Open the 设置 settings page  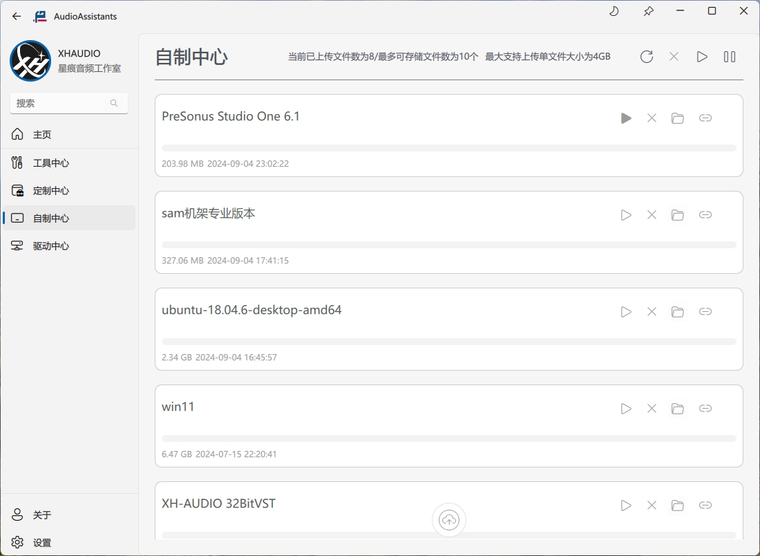[x=41, y=543]
